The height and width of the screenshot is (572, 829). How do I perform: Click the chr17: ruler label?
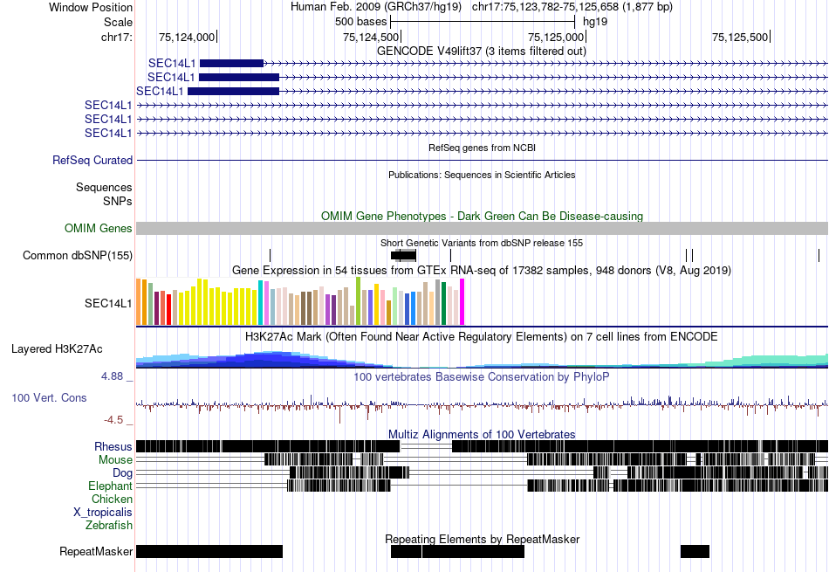coord(116,37)
